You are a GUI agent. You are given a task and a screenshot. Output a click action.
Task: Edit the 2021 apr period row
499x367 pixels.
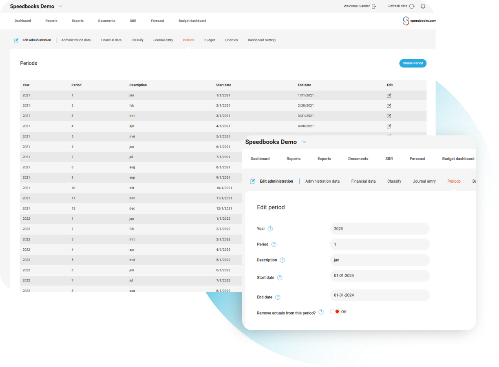389,126
